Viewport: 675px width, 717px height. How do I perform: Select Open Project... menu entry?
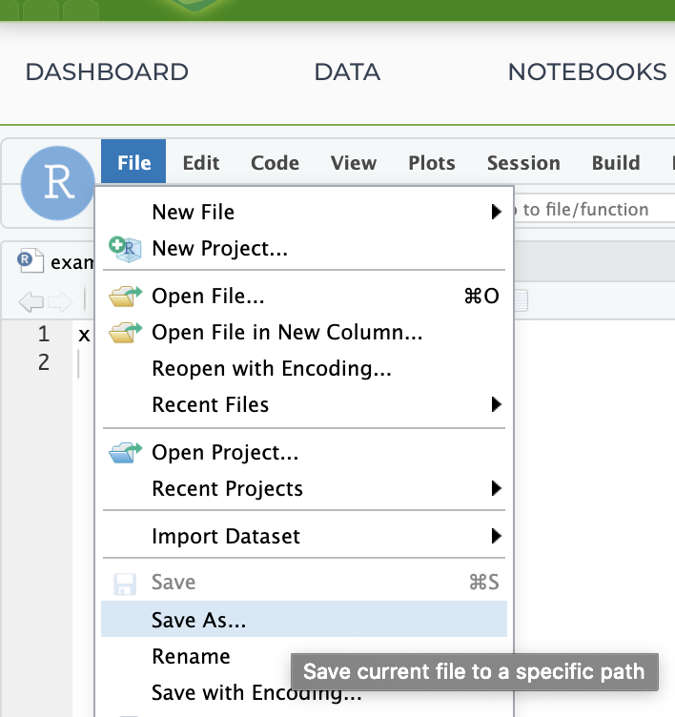pyautogui.click(x=304, y=453)
